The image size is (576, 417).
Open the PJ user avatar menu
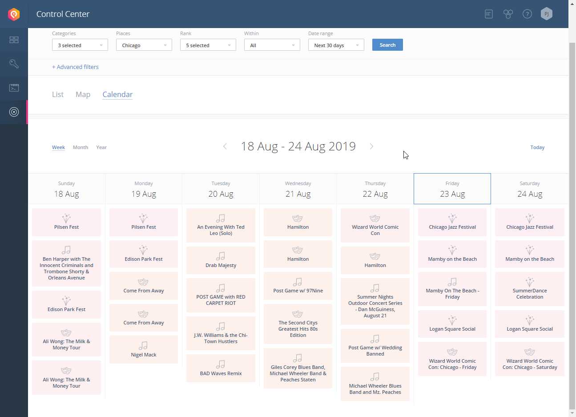pyautogui.click(x=547, y=14)
